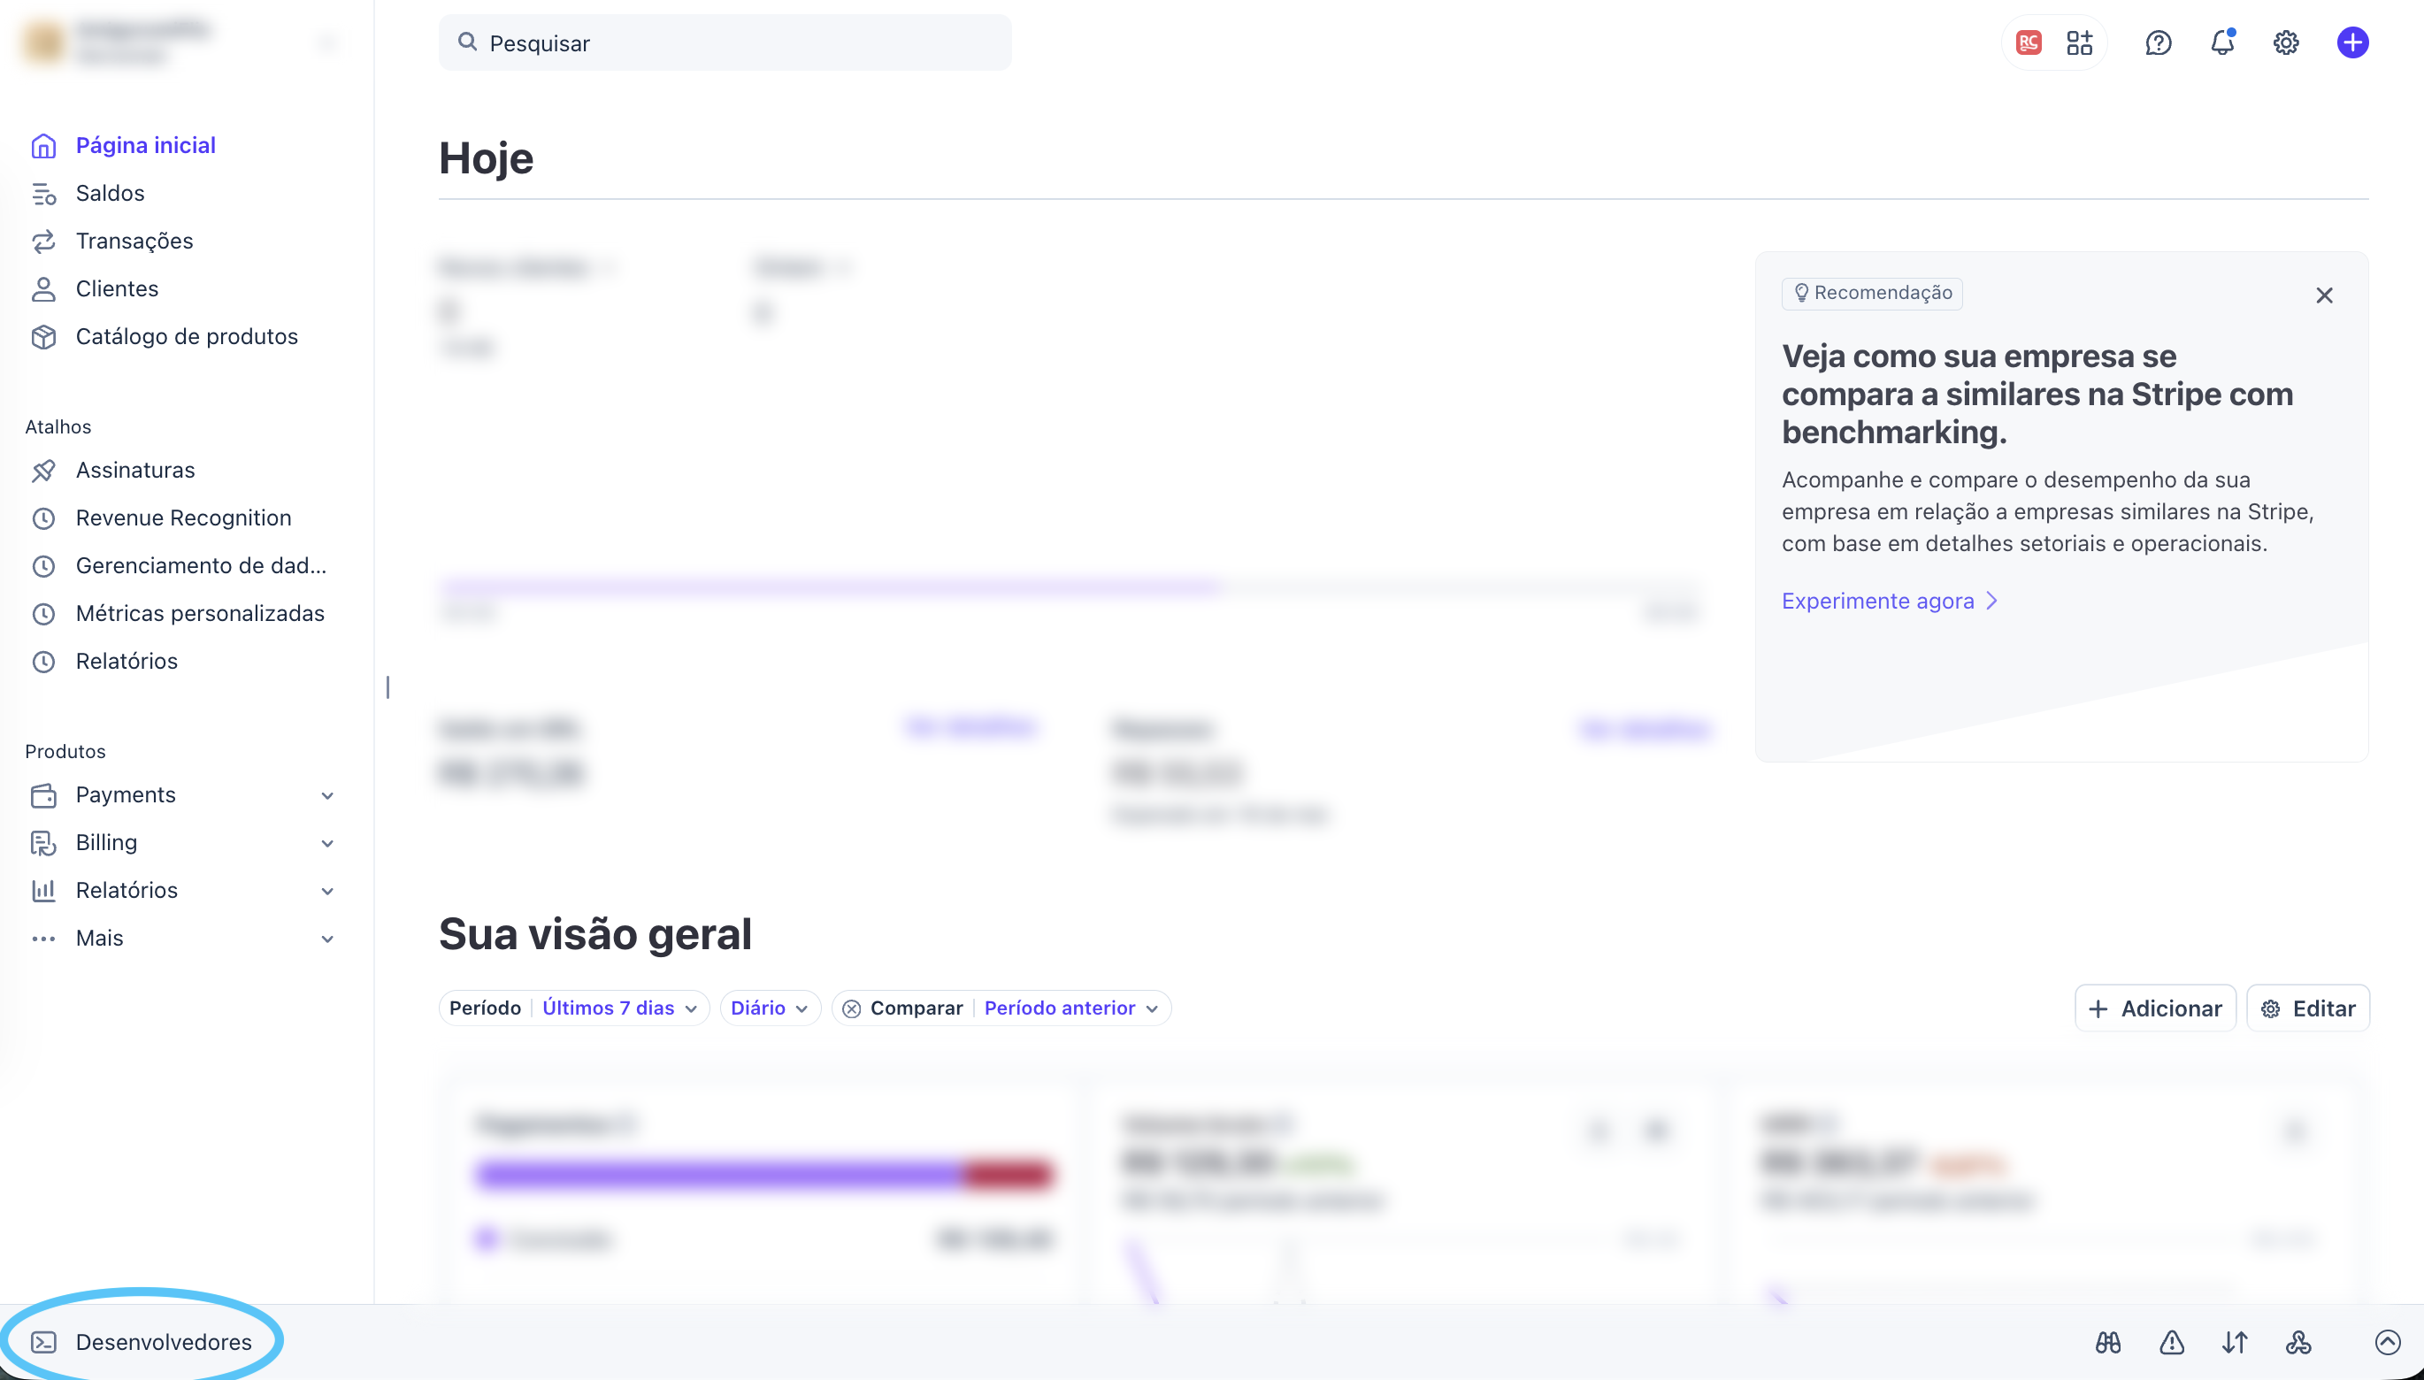The image size is (2424, 1380).
Task: Click the binoculars icon in bottom bar
Action: pos(2107,1342)
